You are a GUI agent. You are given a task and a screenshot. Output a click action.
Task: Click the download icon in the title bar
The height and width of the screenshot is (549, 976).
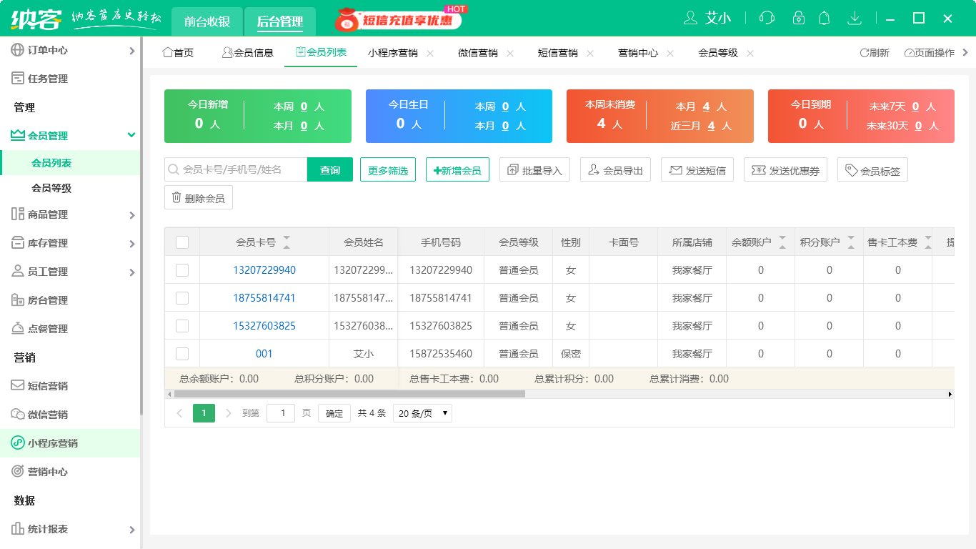tap(855, 18)
